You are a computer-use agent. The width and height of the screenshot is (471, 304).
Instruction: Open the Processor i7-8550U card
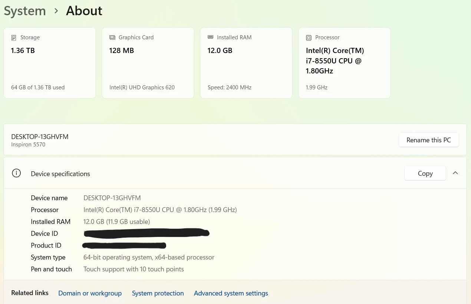tap(345, 63)
